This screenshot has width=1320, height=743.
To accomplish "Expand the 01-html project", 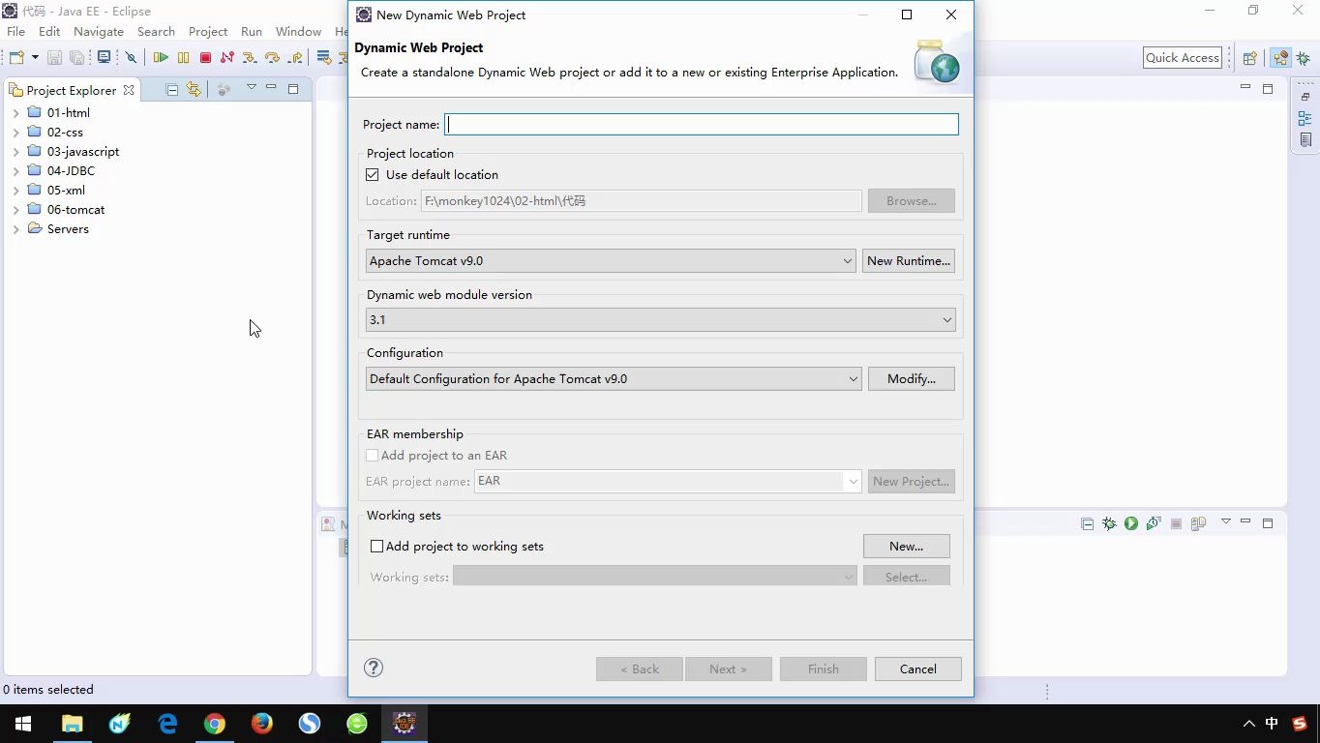I will pos(15,113).
